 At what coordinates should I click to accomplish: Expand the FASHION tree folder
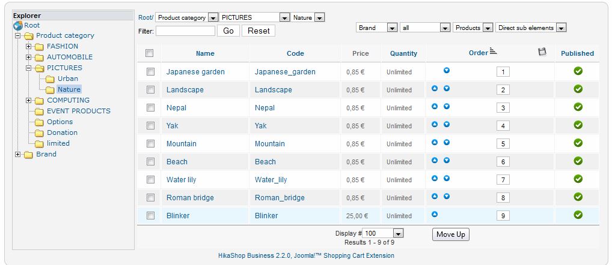click(28, 46)
